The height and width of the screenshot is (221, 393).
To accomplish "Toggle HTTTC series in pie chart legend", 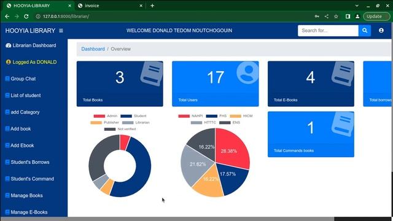I will click(x=203, y=123).
